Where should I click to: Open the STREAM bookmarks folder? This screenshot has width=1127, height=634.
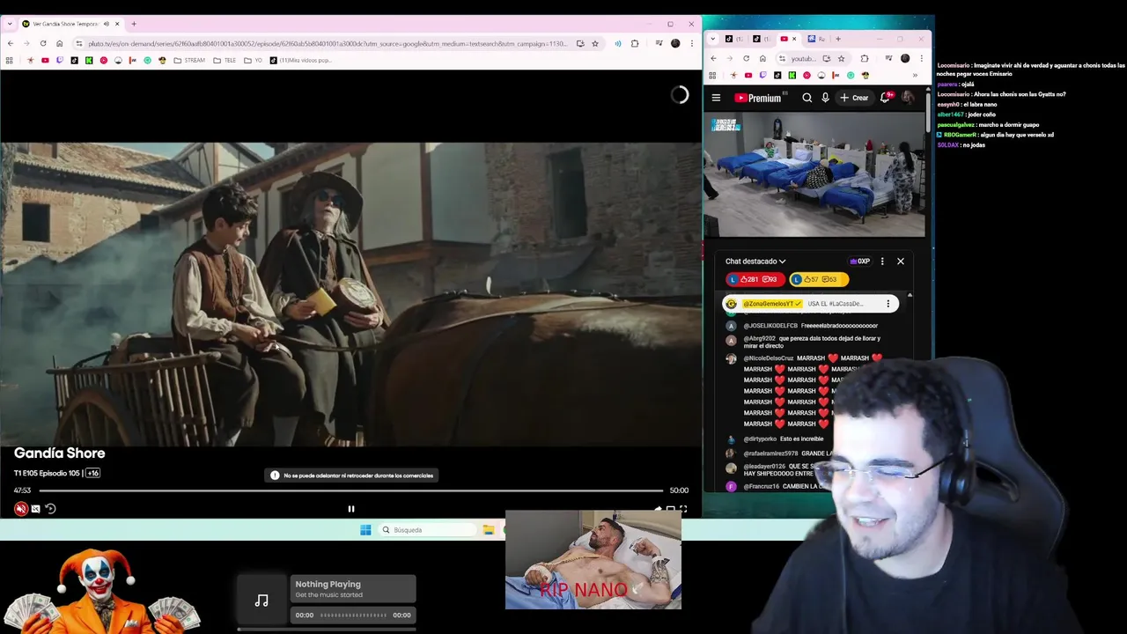click(189, 60)
